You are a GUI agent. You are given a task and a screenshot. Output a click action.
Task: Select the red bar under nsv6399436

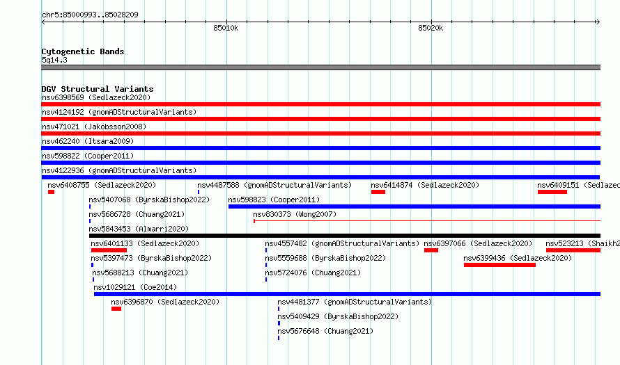(x=499, y=265)
